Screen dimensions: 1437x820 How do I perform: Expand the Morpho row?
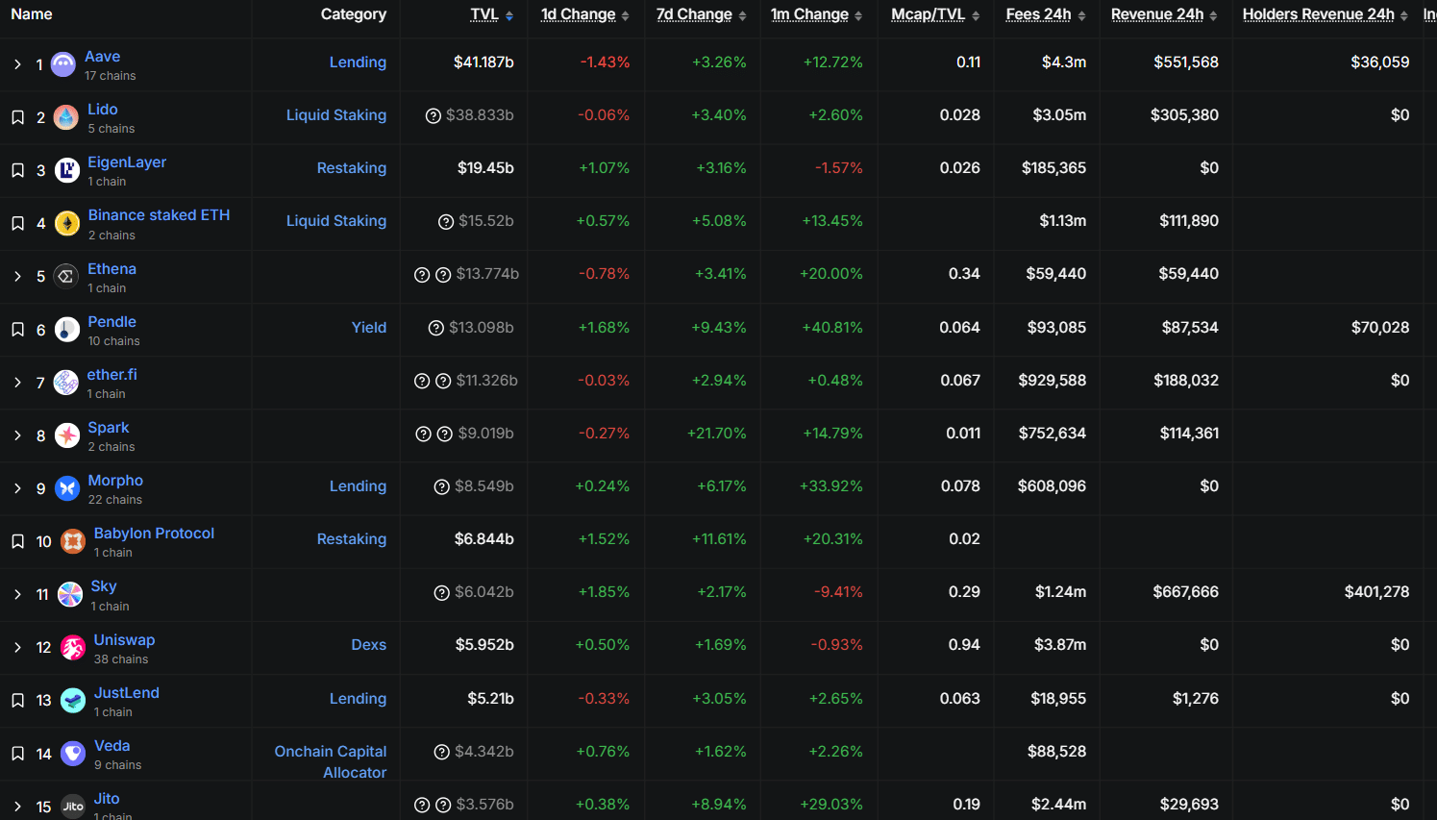tap(16, 487)
